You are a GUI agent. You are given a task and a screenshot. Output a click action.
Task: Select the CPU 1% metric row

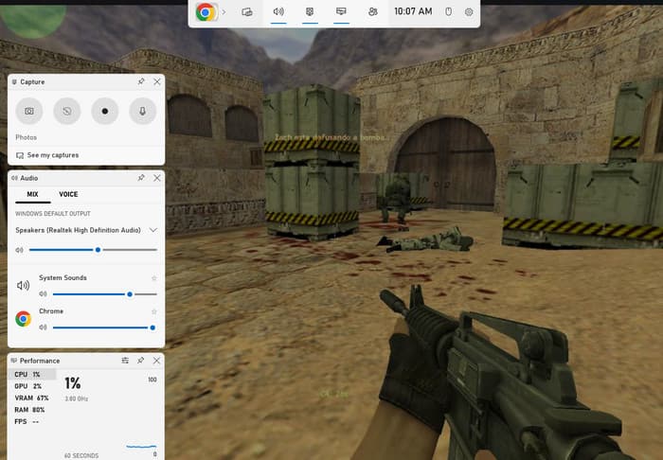(32, 374)
